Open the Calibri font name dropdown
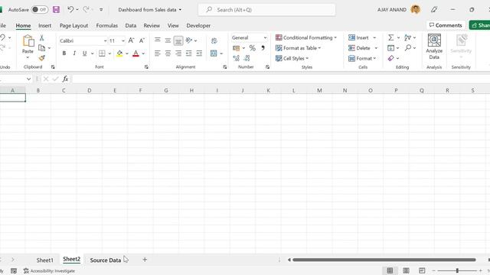Image resolution: width=490 pixels, height=275 pixels. (x=105, y=40)
